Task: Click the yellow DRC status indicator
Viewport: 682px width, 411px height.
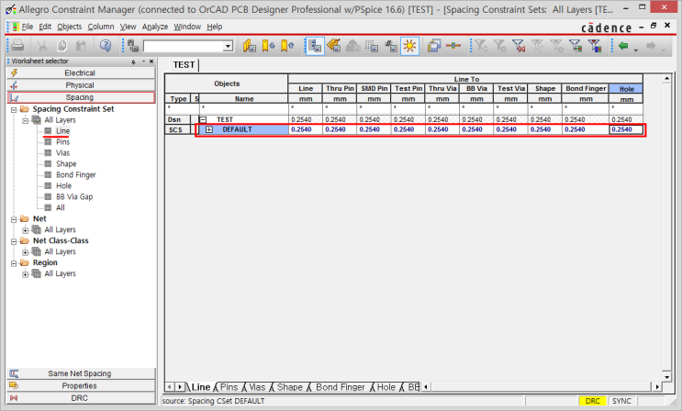Action: 592,401
